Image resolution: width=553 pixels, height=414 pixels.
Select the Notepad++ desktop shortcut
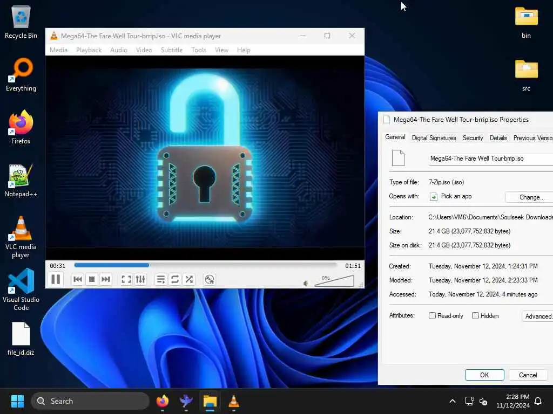(21, 180)
